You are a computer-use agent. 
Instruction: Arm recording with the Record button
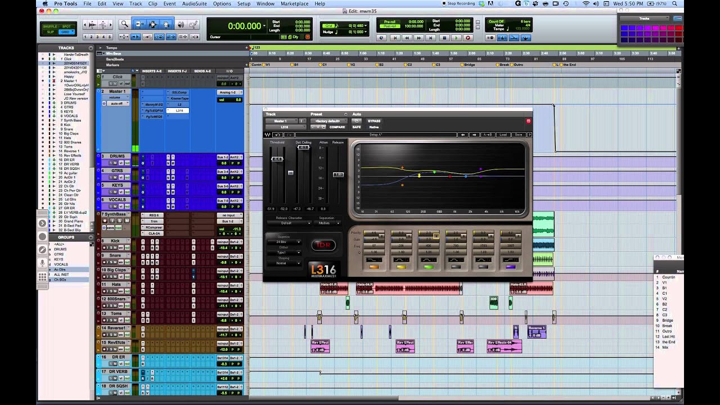click(x=467, y=38)
